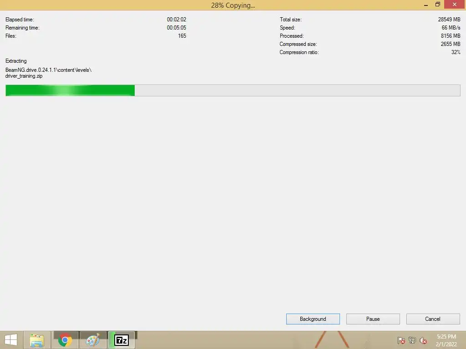Select the processed value 8156 MB
The height and width of the screenshot is (349, 466).
click(451, 36)
